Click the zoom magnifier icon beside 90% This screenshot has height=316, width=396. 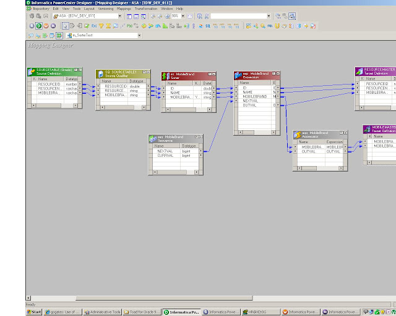click(x=167, y=16)
